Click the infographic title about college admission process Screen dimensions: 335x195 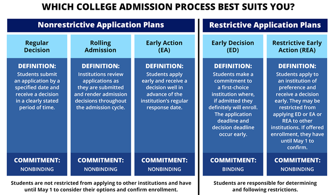[x=168, y=7]
